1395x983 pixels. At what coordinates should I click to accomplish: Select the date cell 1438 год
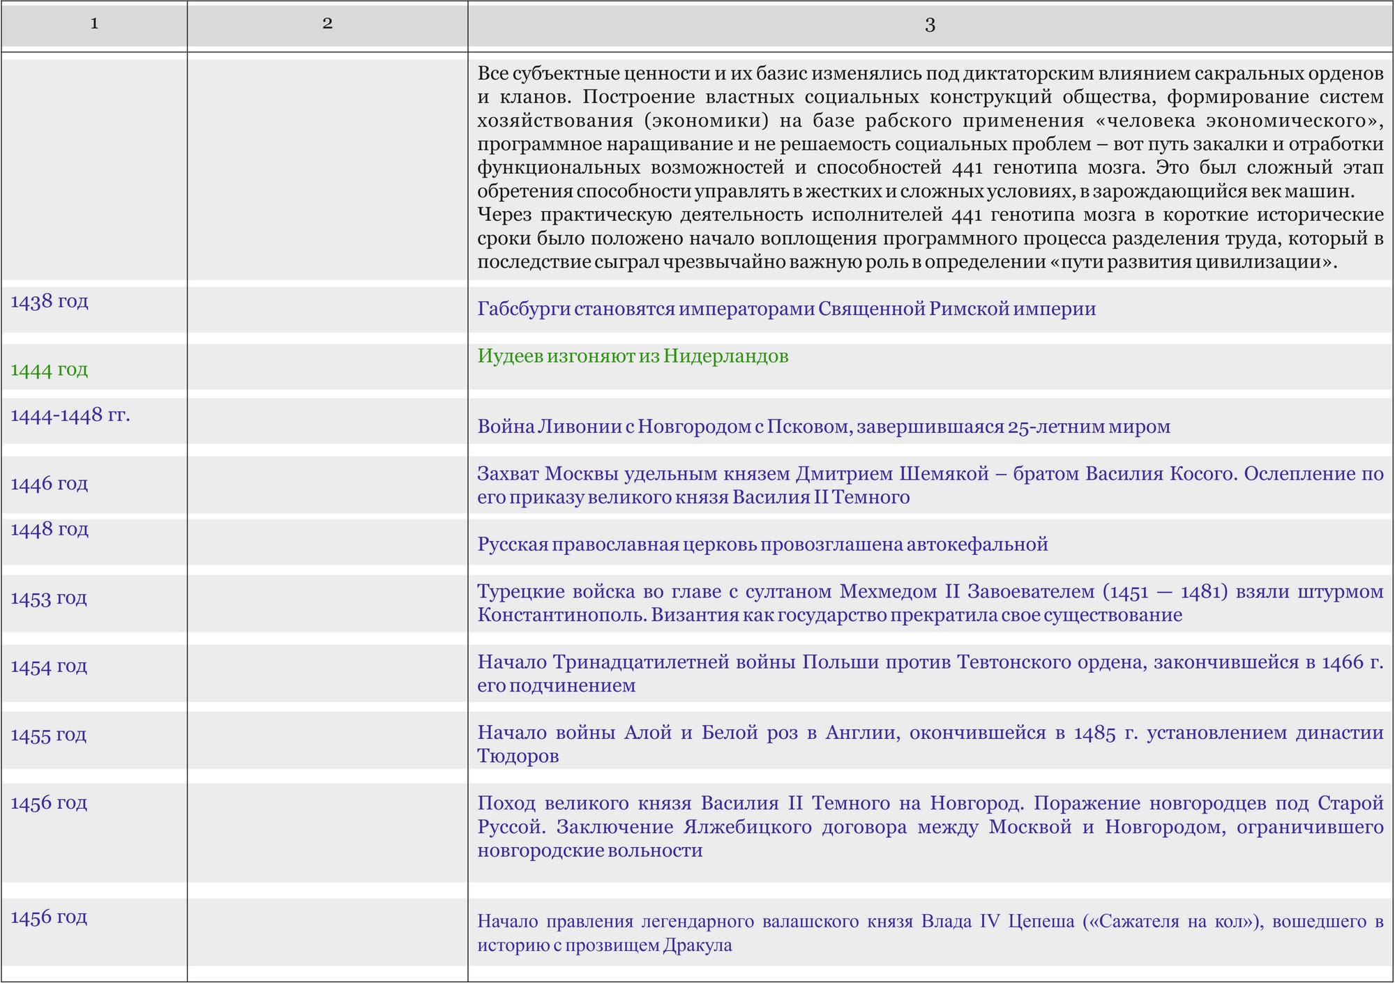(x=50, y=301)
